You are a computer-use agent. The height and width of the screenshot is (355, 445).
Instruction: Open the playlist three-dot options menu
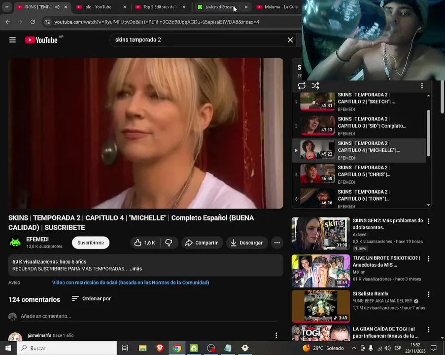tap(422, 85)
